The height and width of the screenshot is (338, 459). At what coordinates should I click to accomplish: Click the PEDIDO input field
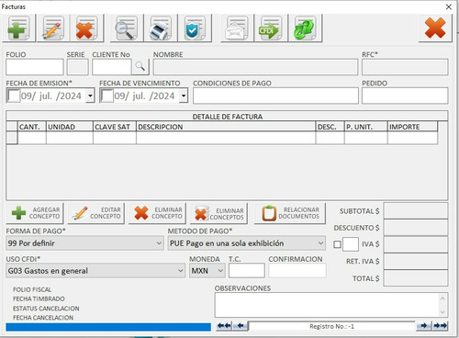(405, 96)
